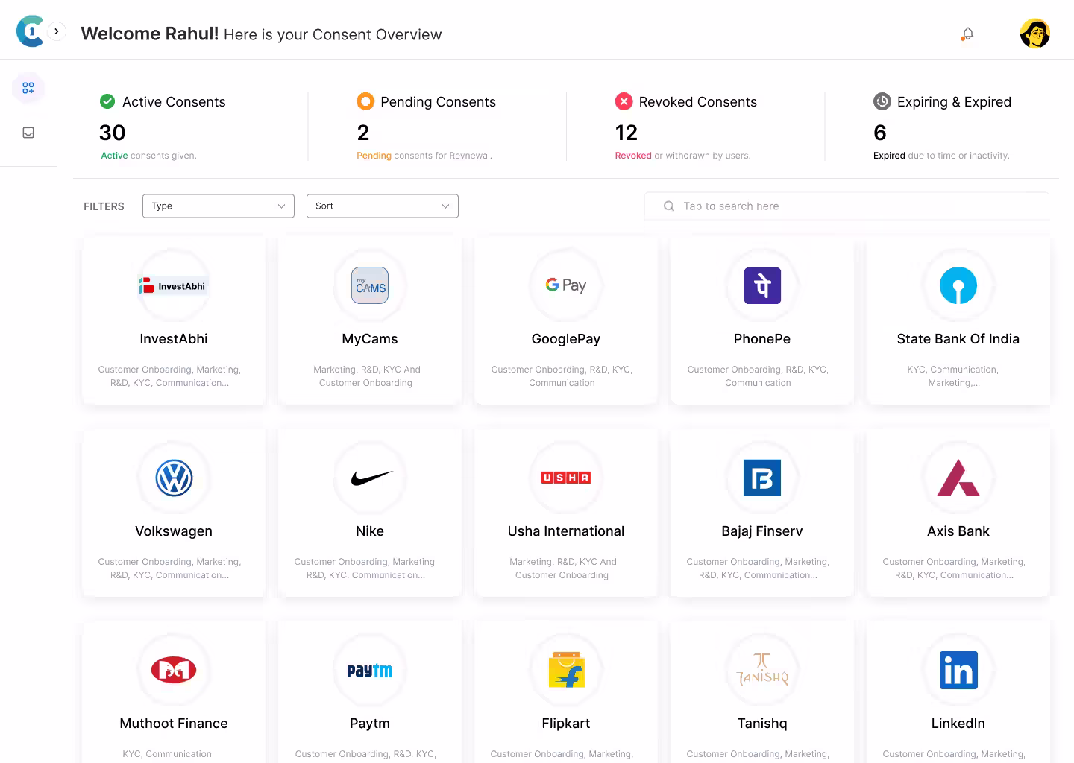This screenshot has height=763, width=1074.
Task: Open the InvestAbhi card title
Action: (174, 339)
